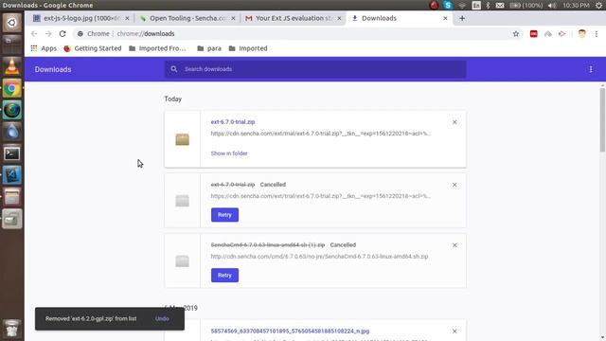The height and width of the screenshot is (341, 606).
Task: Open the Ubuntu dash search icon
Action: [x=12, y=23]
